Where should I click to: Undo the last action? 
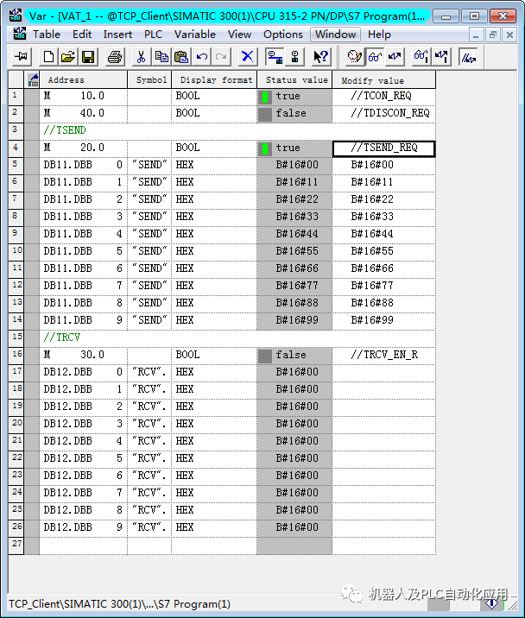click(201, 57)
